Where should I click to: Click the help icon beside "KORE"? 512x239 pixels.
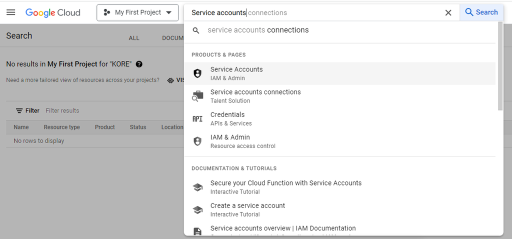139,64
